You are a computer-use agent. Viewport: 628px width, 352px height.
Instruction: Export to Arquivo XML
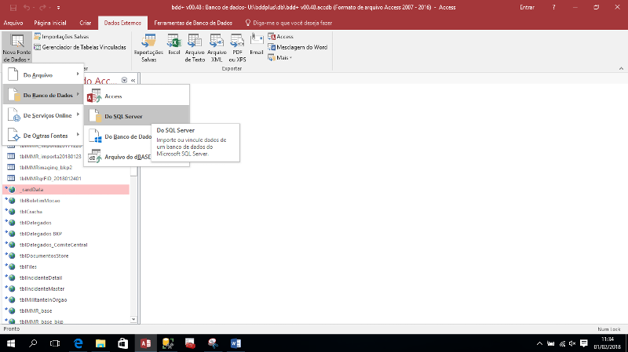(217, 48)
